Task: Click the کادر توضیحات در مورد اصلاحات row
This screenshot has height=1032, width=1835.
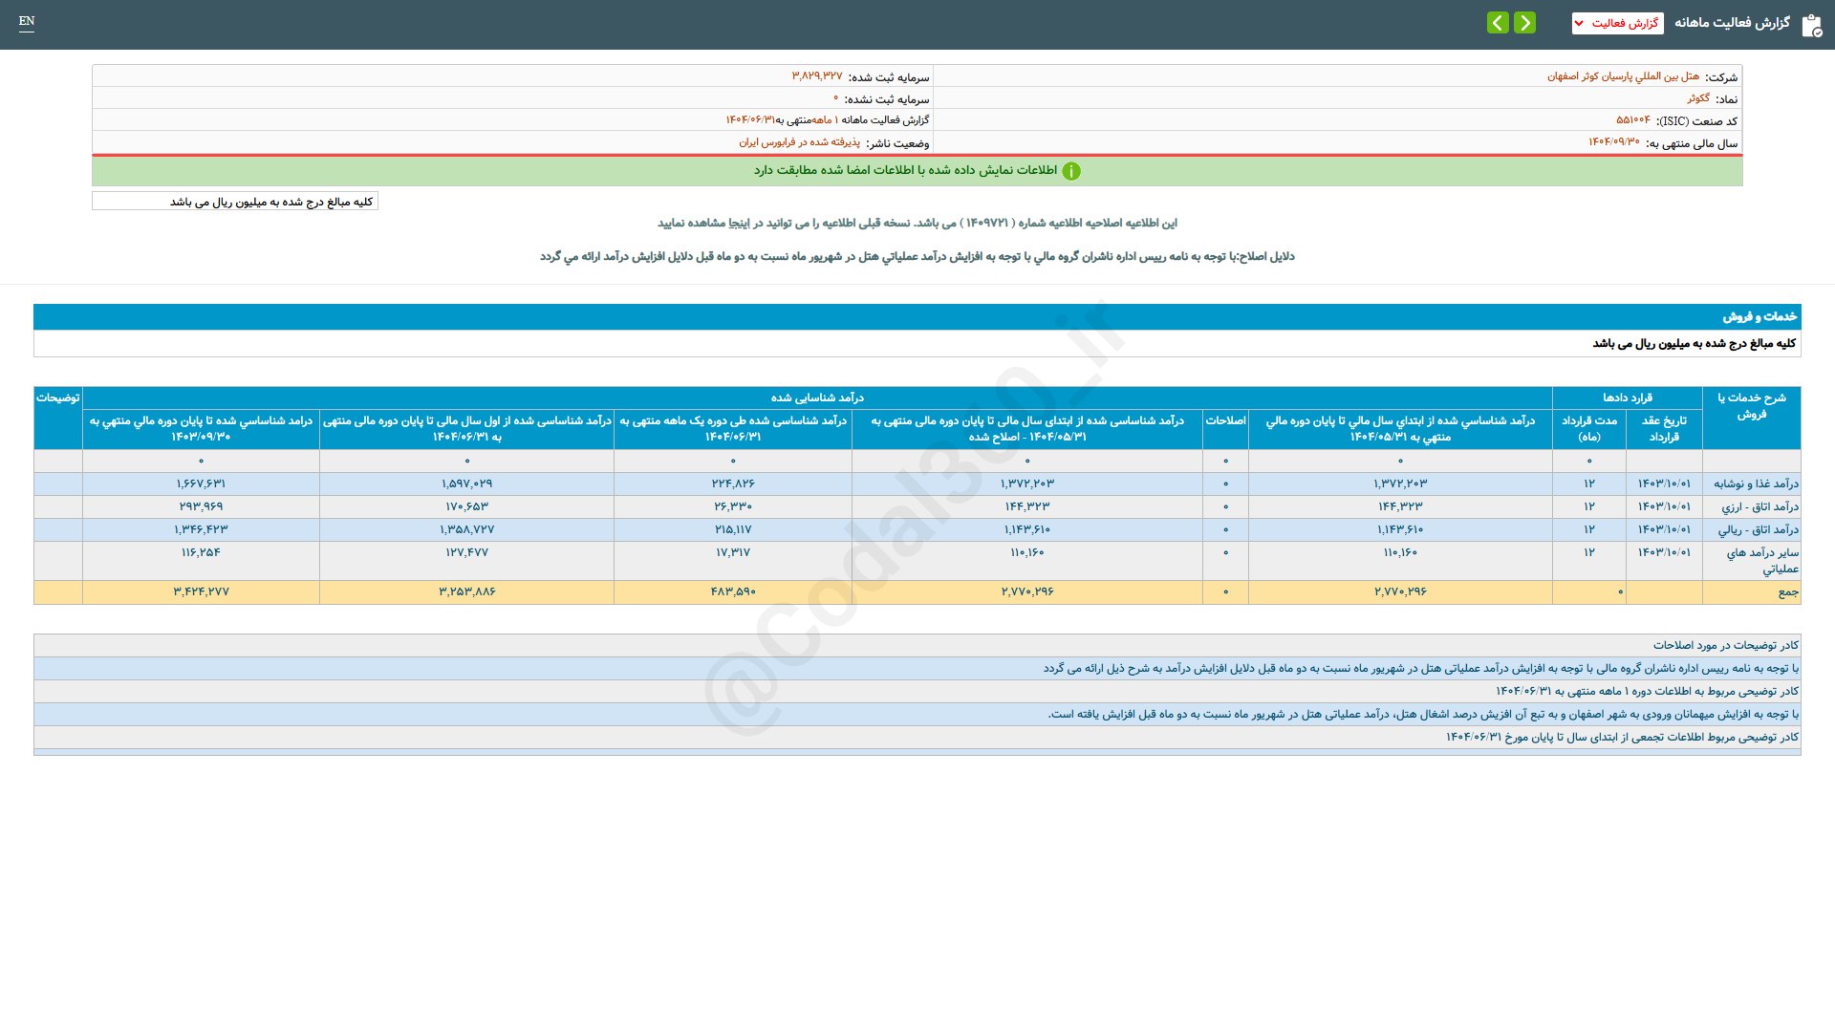Action: pos(1725,646)
